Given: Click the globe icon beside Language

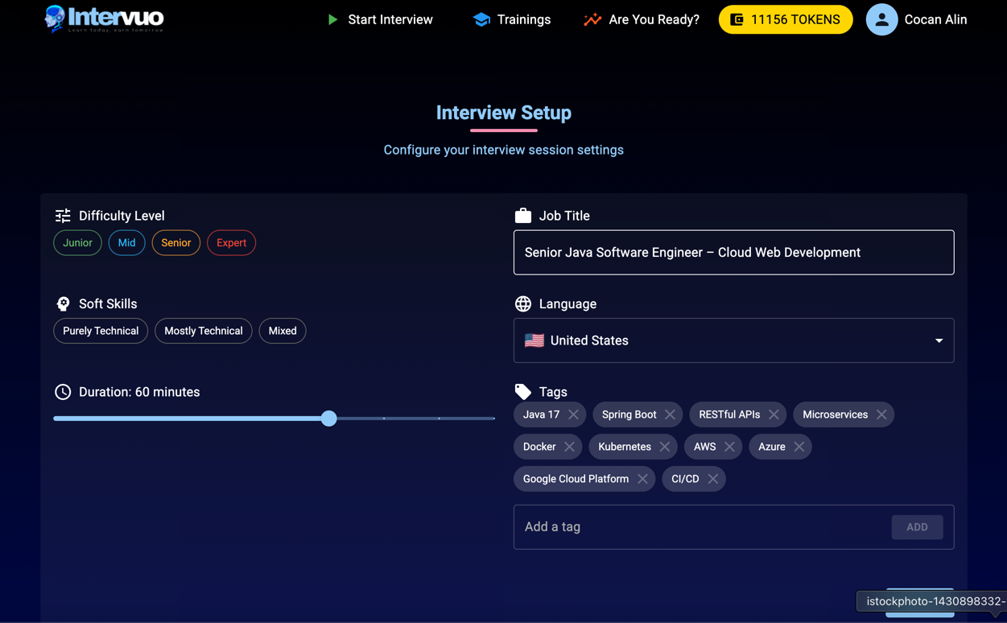Looking at the screenshot, I should click(x=523, y=303).
